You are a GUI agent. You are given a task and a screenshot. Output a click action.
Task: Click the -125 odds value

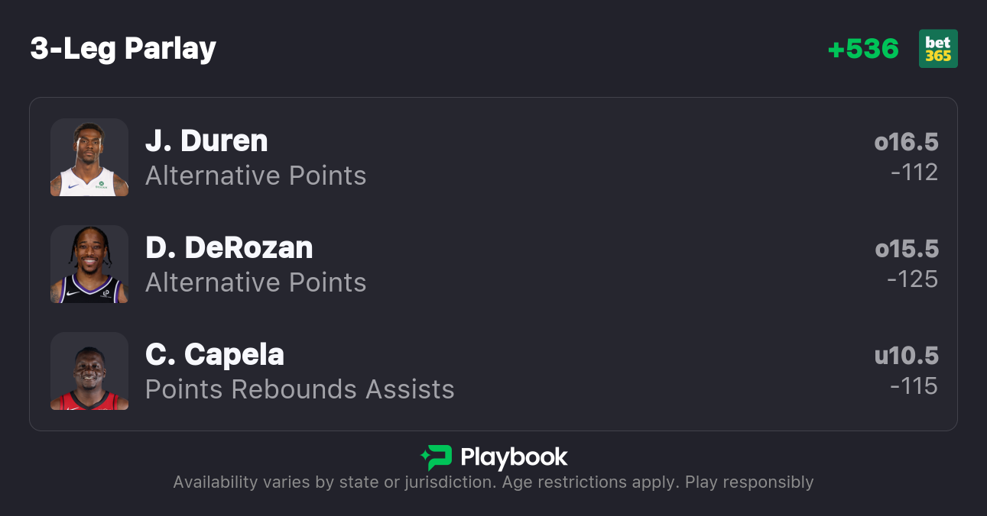[x=912, y=279]
